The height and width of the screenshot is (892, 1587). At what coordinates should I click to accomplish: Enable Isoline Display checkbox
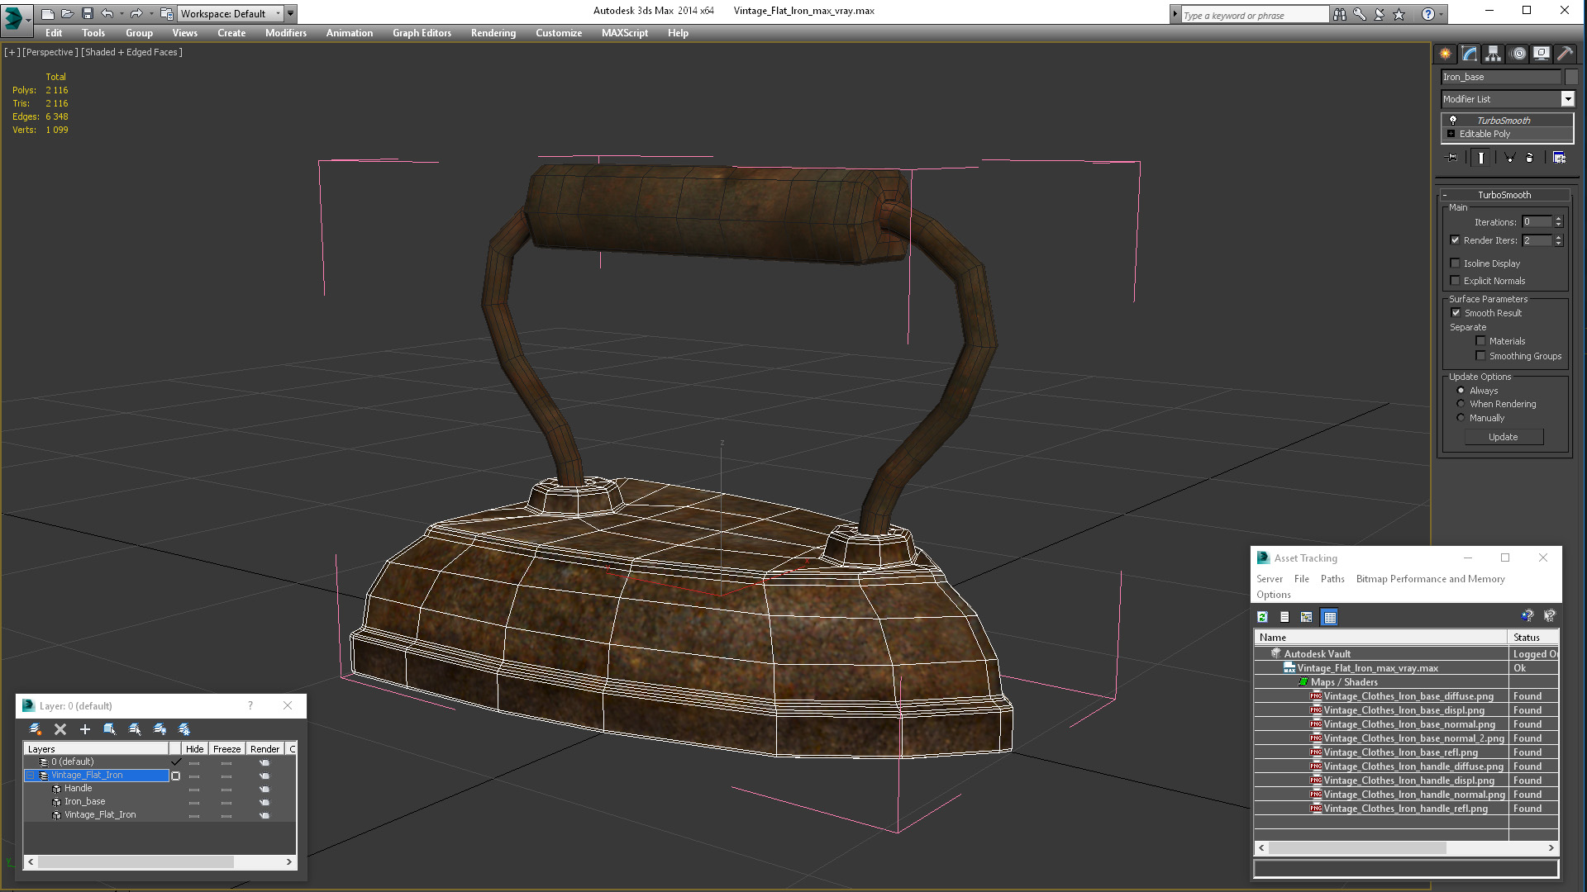[1455, 263]
